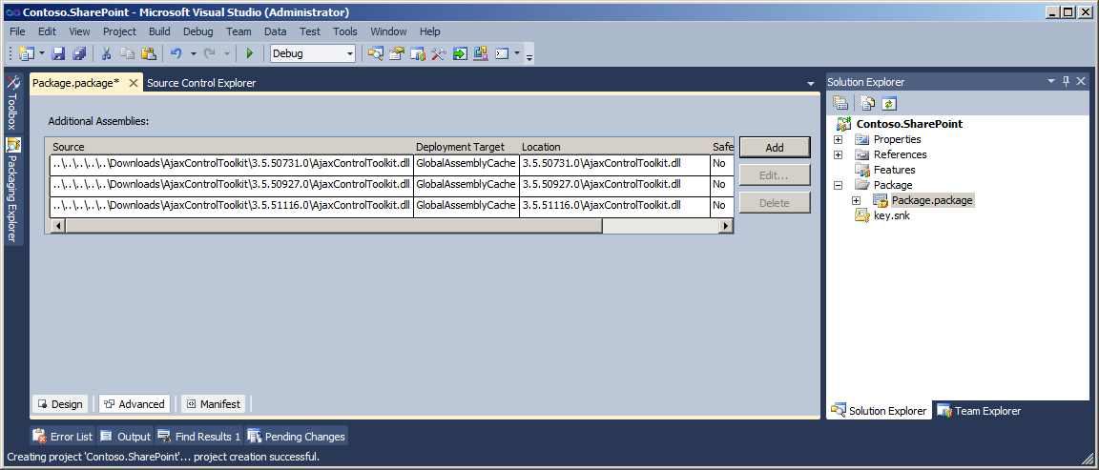Open the Debug menu
1099x470 pixels.
198,31
